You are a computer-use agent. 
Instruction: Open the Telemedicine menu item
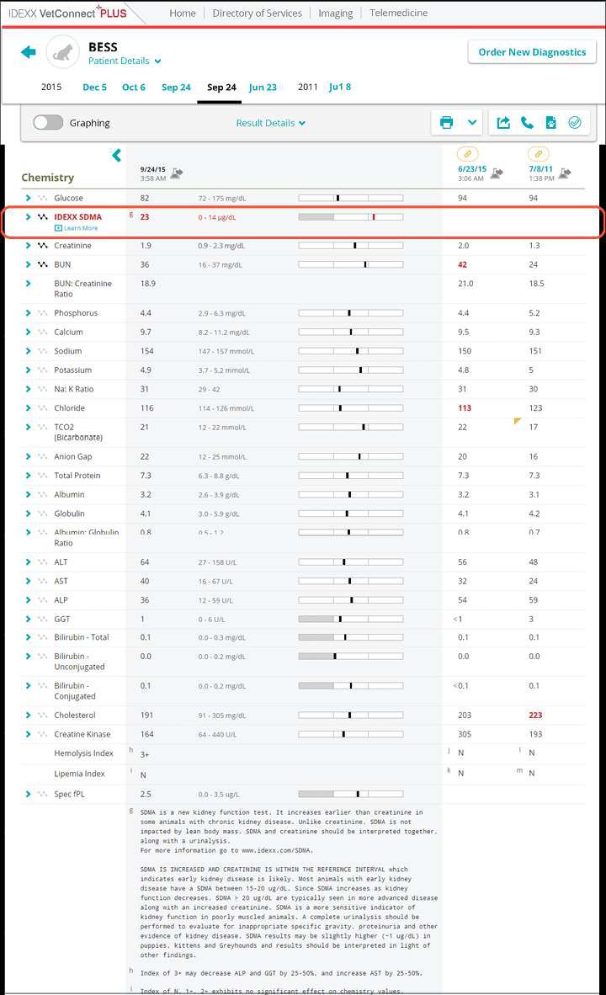click(398, 13)
